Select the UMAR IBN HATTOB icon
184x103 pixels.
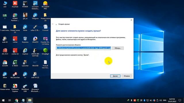(35, 53)
